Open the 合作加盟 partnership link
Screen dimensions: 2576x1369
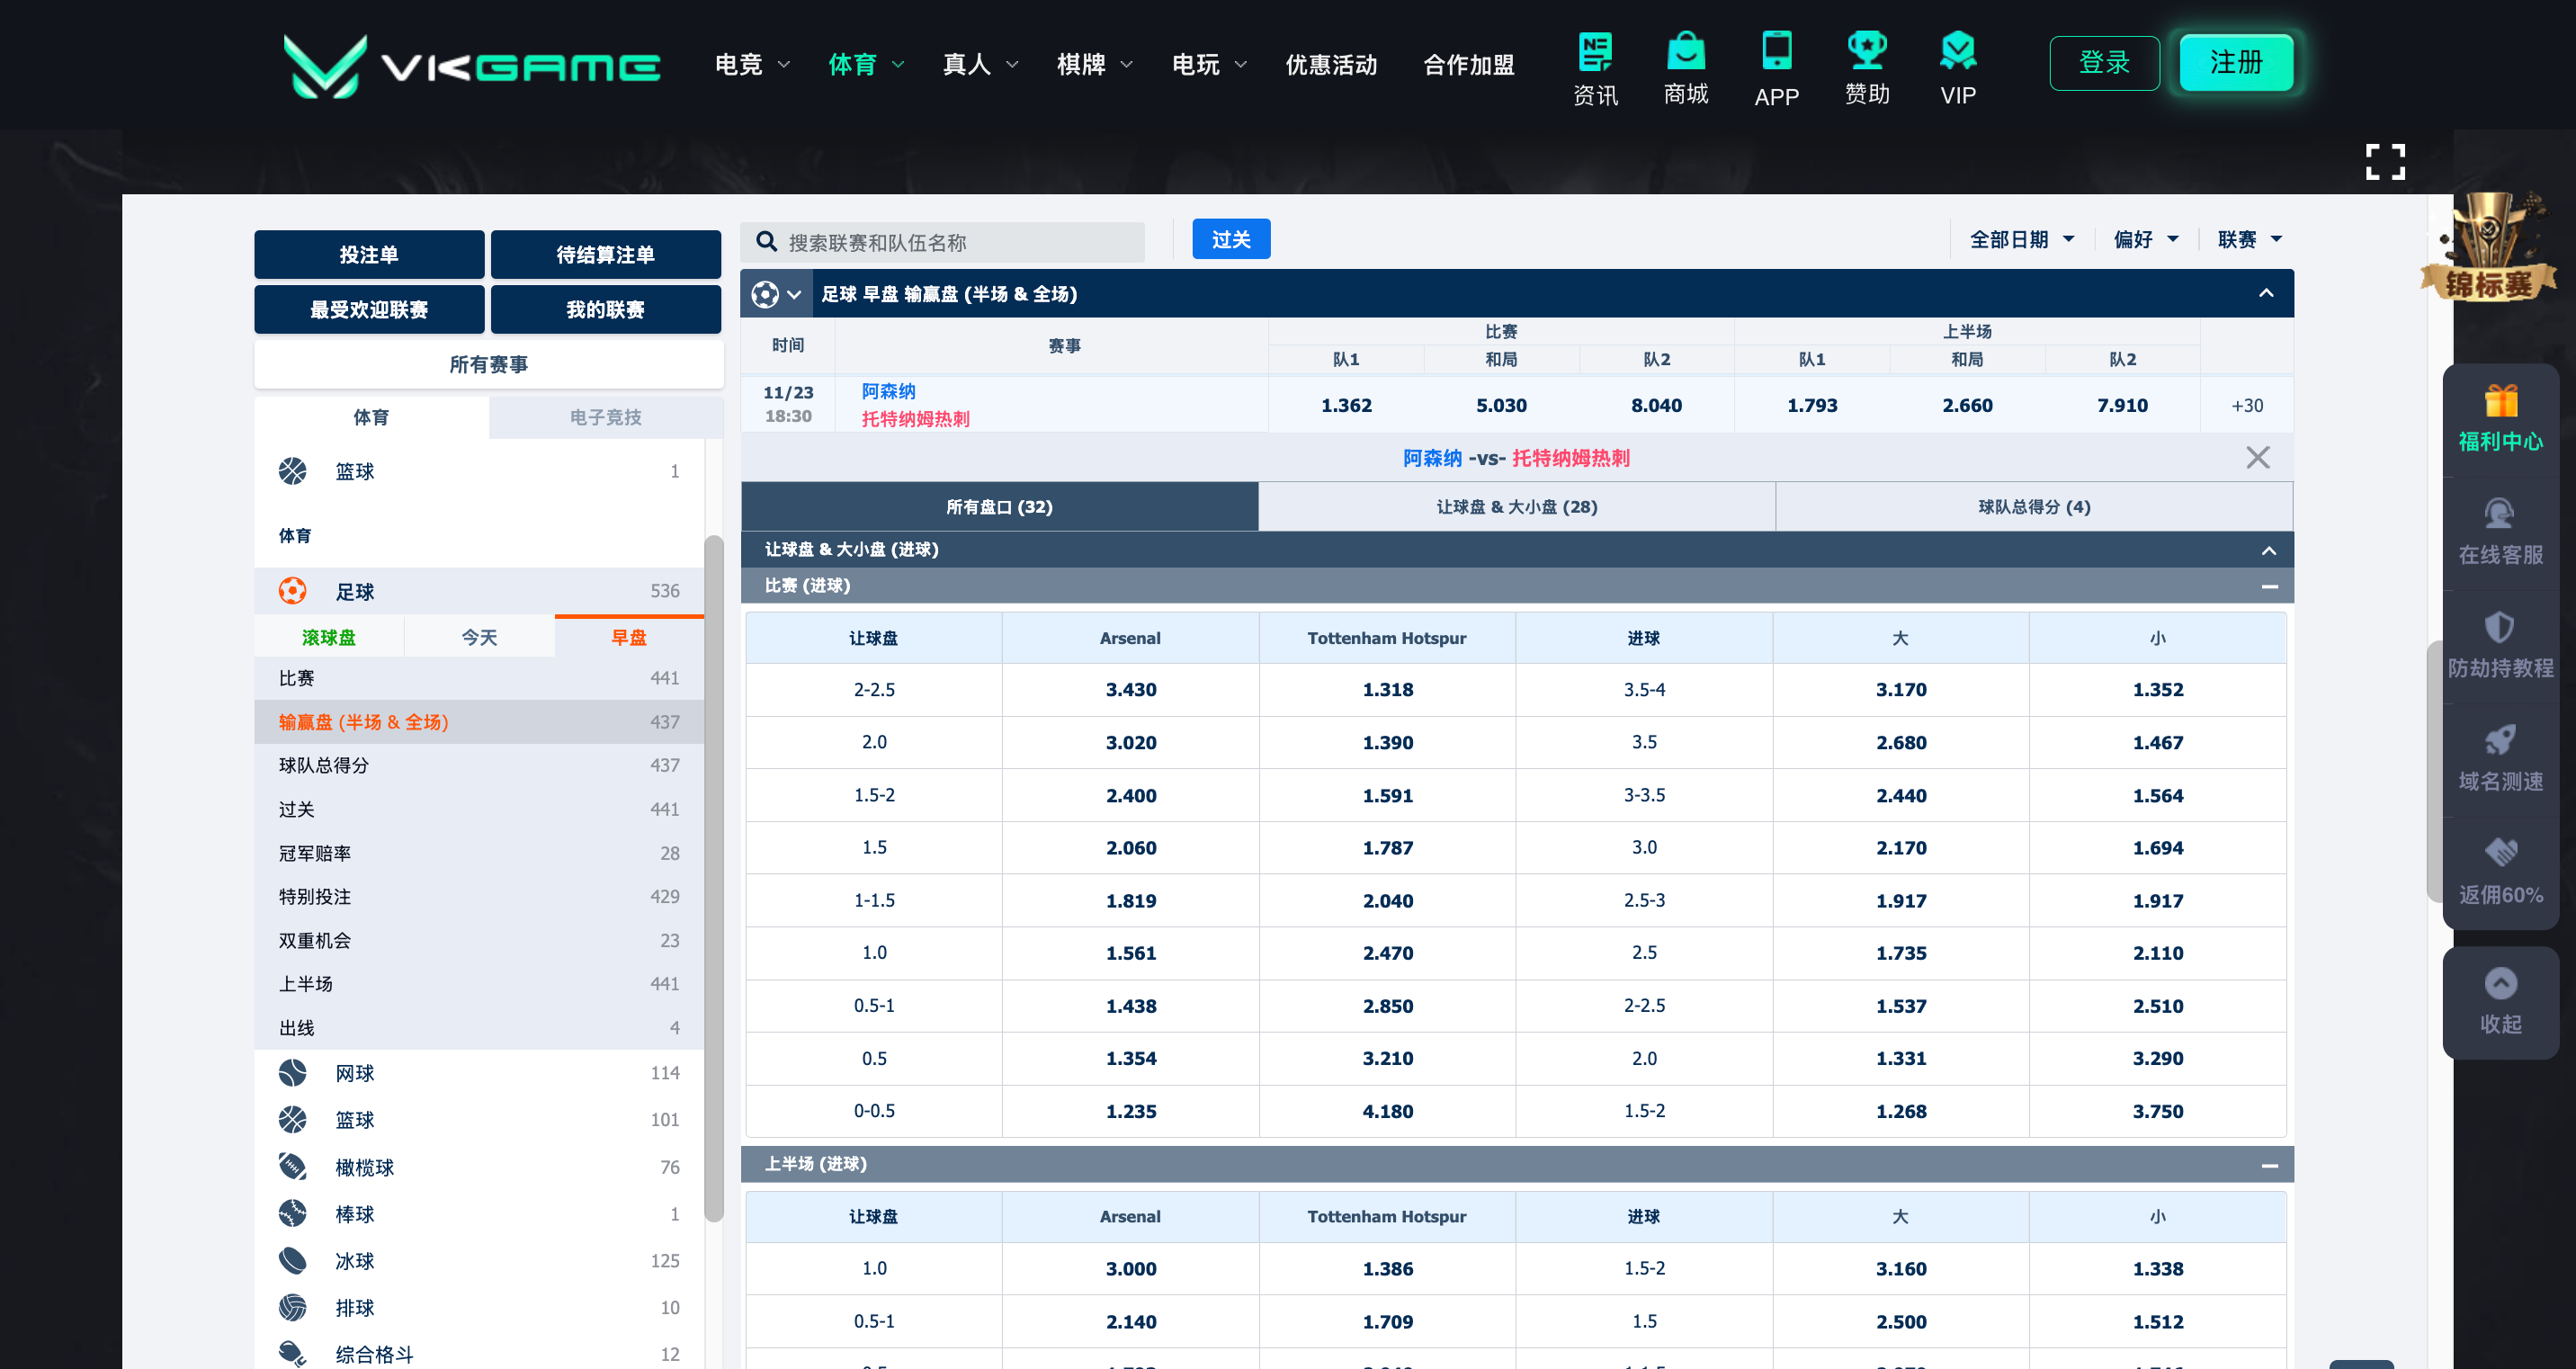[1468, 65]
